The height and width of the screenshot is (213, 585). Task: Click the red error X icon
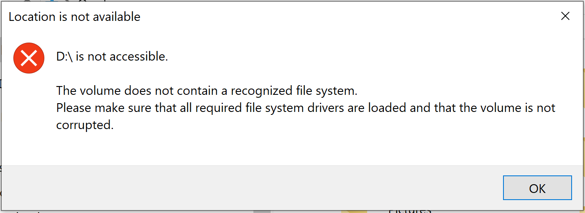tap(29, 58)
